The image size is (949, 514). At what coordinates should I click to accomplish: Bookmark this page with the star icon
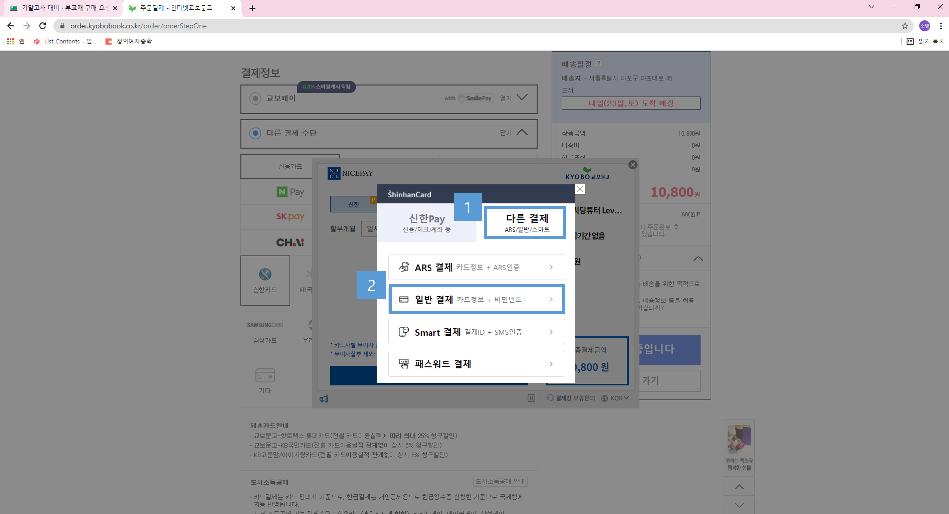(905, 26)
